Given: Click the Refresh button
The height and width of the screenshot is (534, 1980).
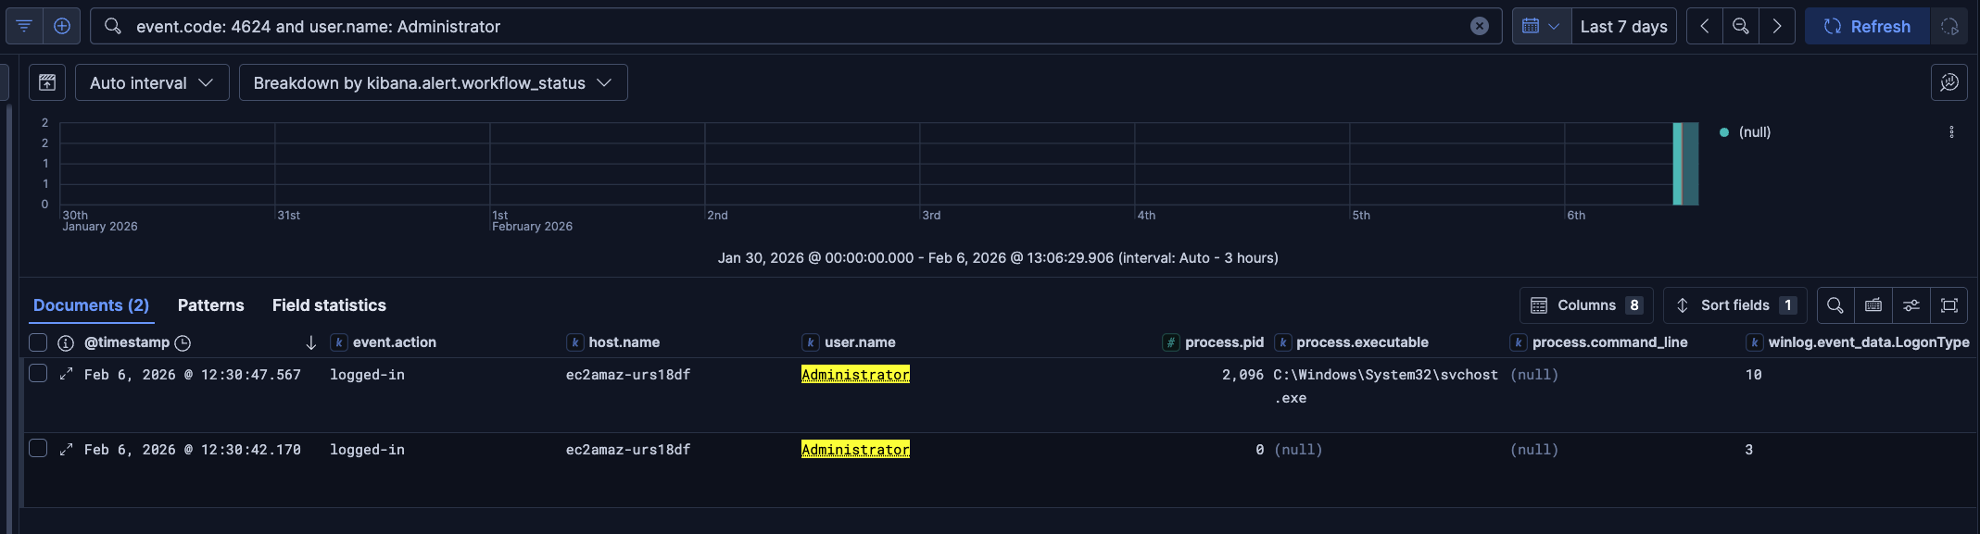Looking at the screenshot, I should 1867,26.
